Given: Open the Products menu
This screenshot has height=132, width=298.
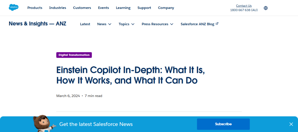Looking at the screenshot, I should pyautogui.click(x=35, y=8).
